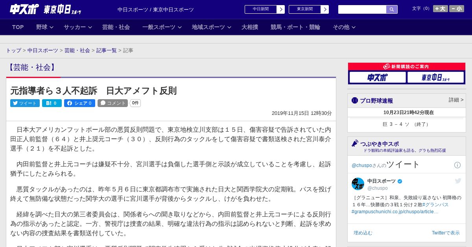472x247 pixels.
Task: Click the 中日スポーツ breadcrumb link
Action: [x=43, y=51]
